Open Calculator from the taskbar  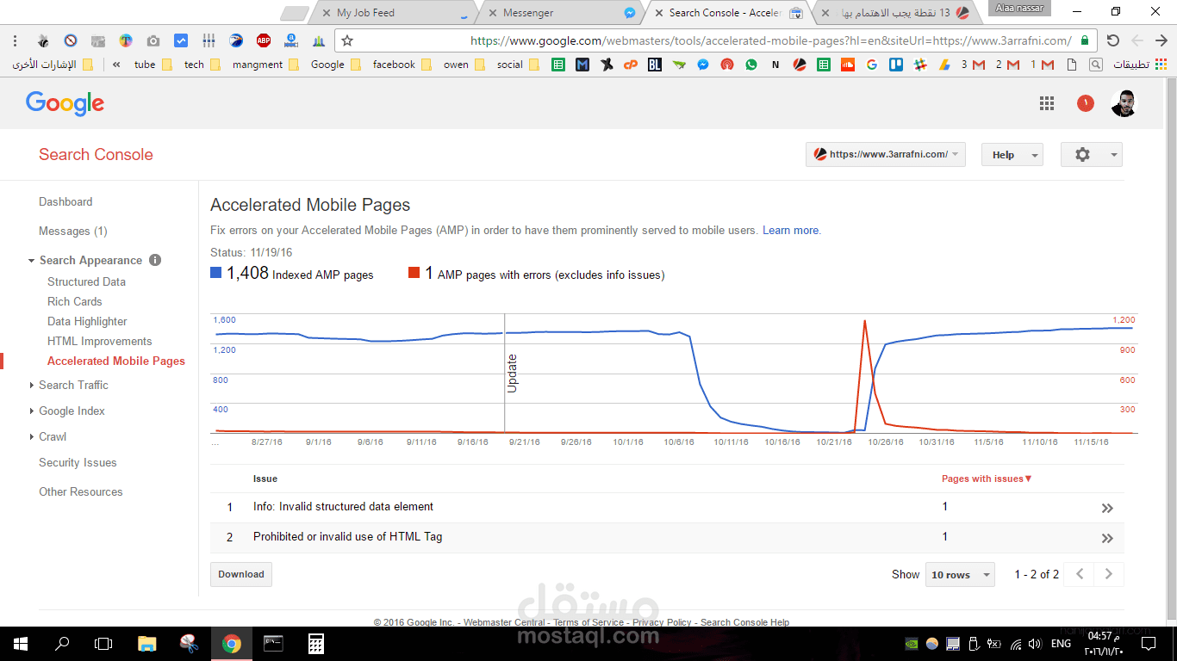coord(316,644)
